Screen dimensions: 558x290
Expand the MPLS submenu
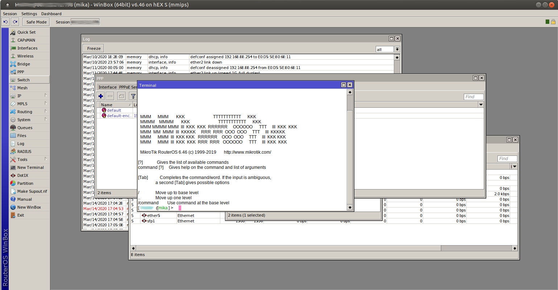[x=46, y=103]
